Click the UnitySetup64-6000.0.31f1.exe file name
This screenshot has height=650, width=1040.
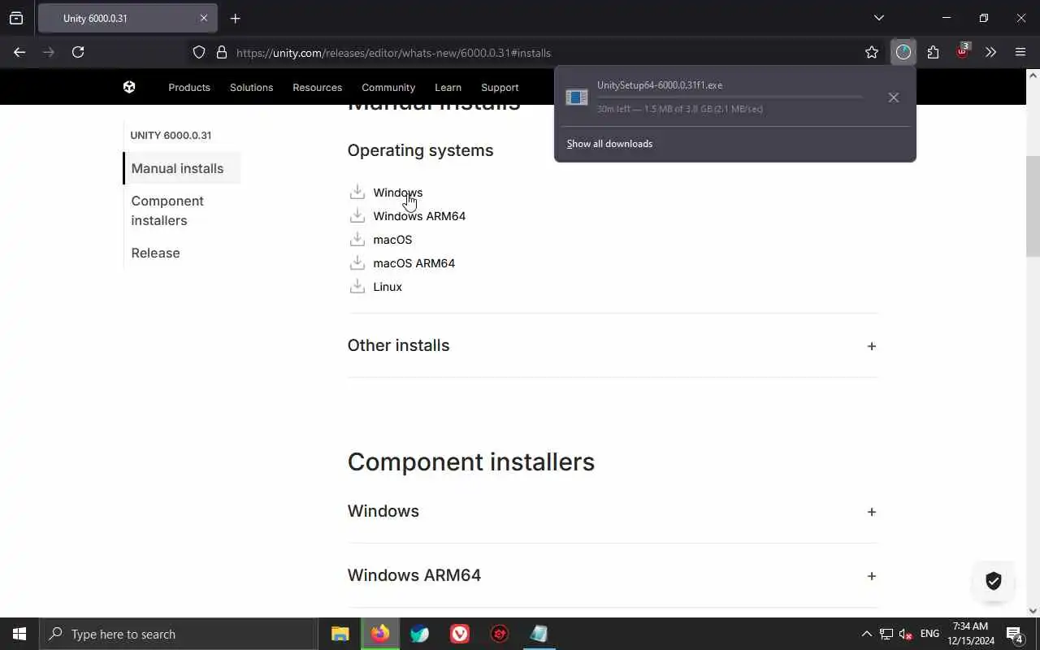click(660, 85)
